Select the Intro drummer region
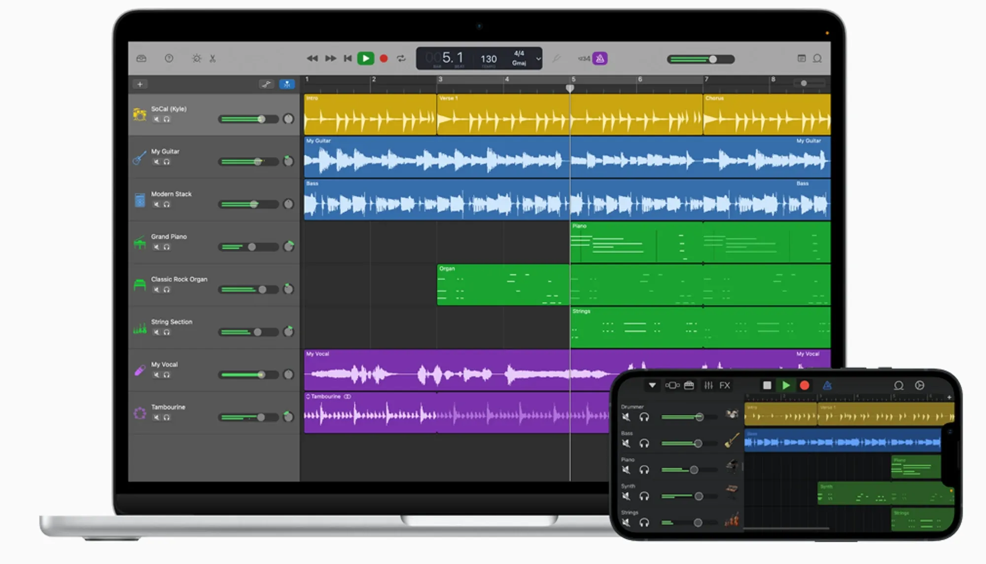The height and width of the screenshot is (564, 986). click(370, 114)
